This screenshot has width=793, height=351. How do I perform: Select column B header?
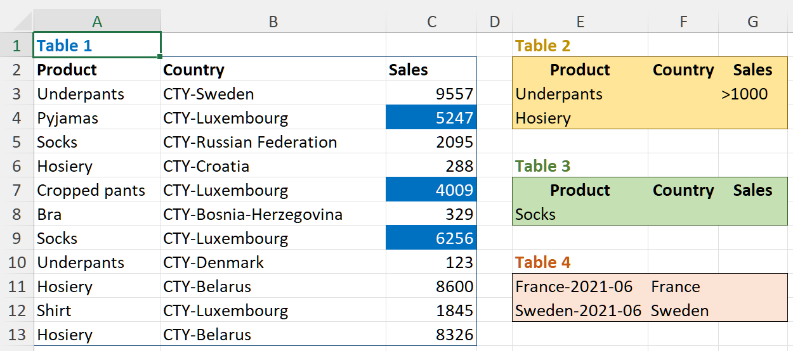point(273,22)
